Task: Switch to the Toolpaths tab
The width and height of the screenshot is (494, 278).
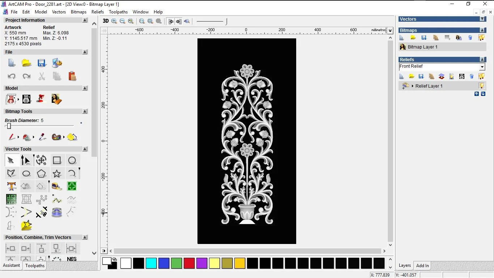Action: click(35, 266)
